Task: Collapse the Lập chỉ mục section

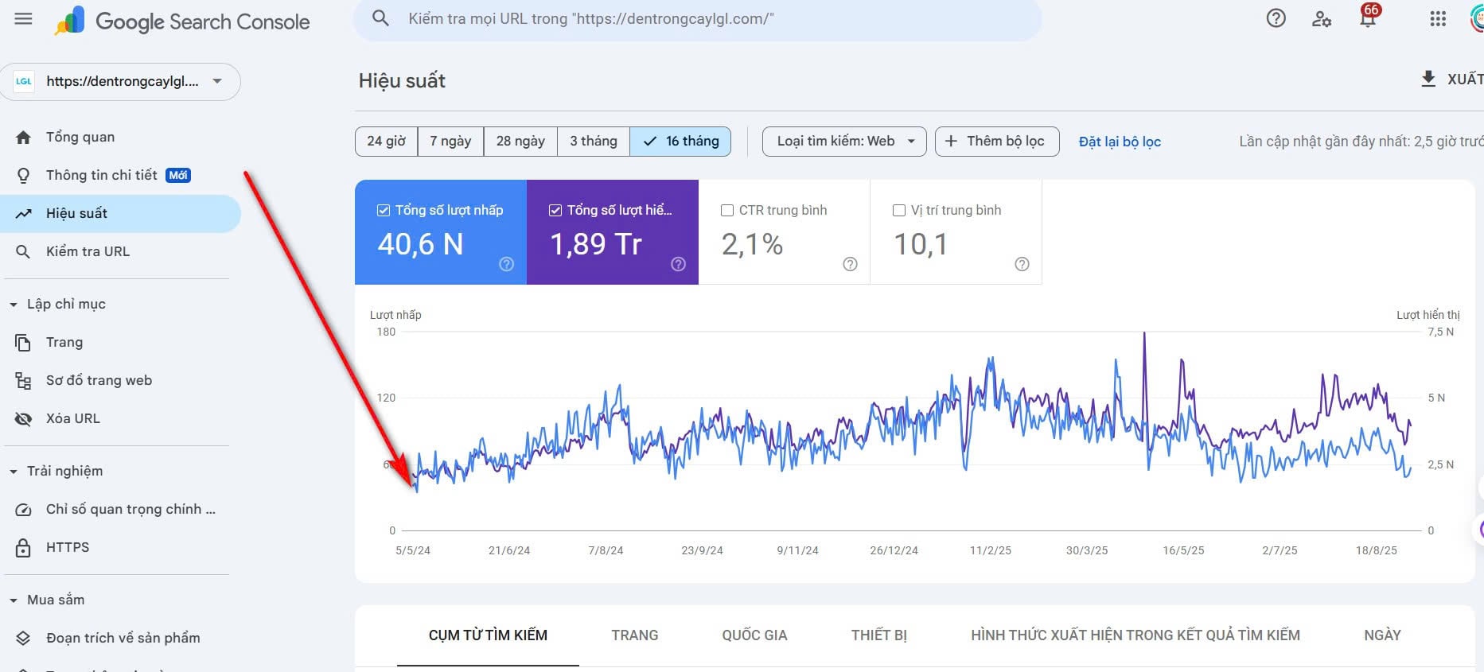Action: tap(14, 305)
